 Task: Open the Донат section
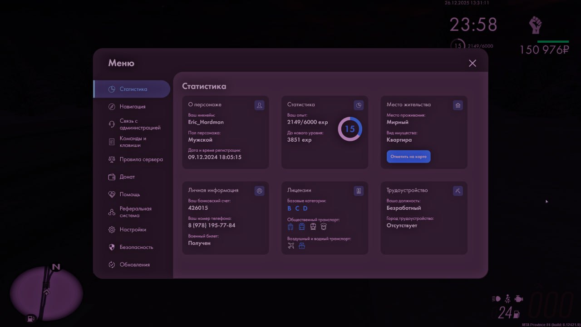pos(132,177)
